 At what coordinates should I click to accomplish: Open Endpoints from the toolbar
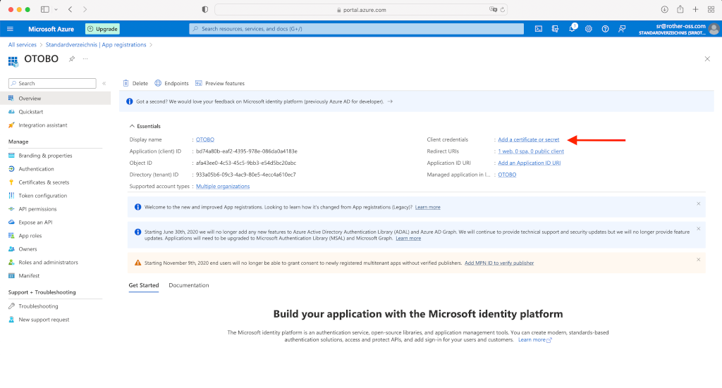tap(171, 83)
